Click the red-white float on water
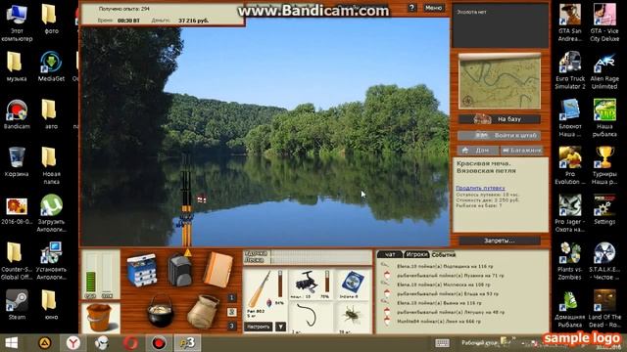Viewport: 627px width, 352px height. pyautogui.click(x=202, y=198)
